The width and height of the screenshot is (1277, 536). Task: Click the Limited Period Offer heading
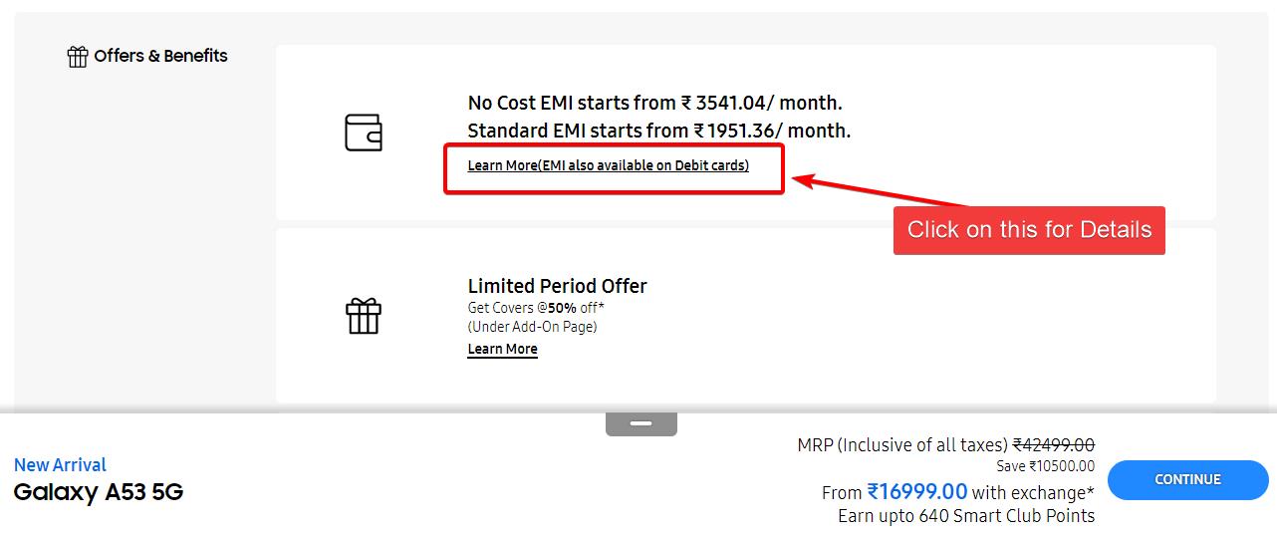point(557,286)
